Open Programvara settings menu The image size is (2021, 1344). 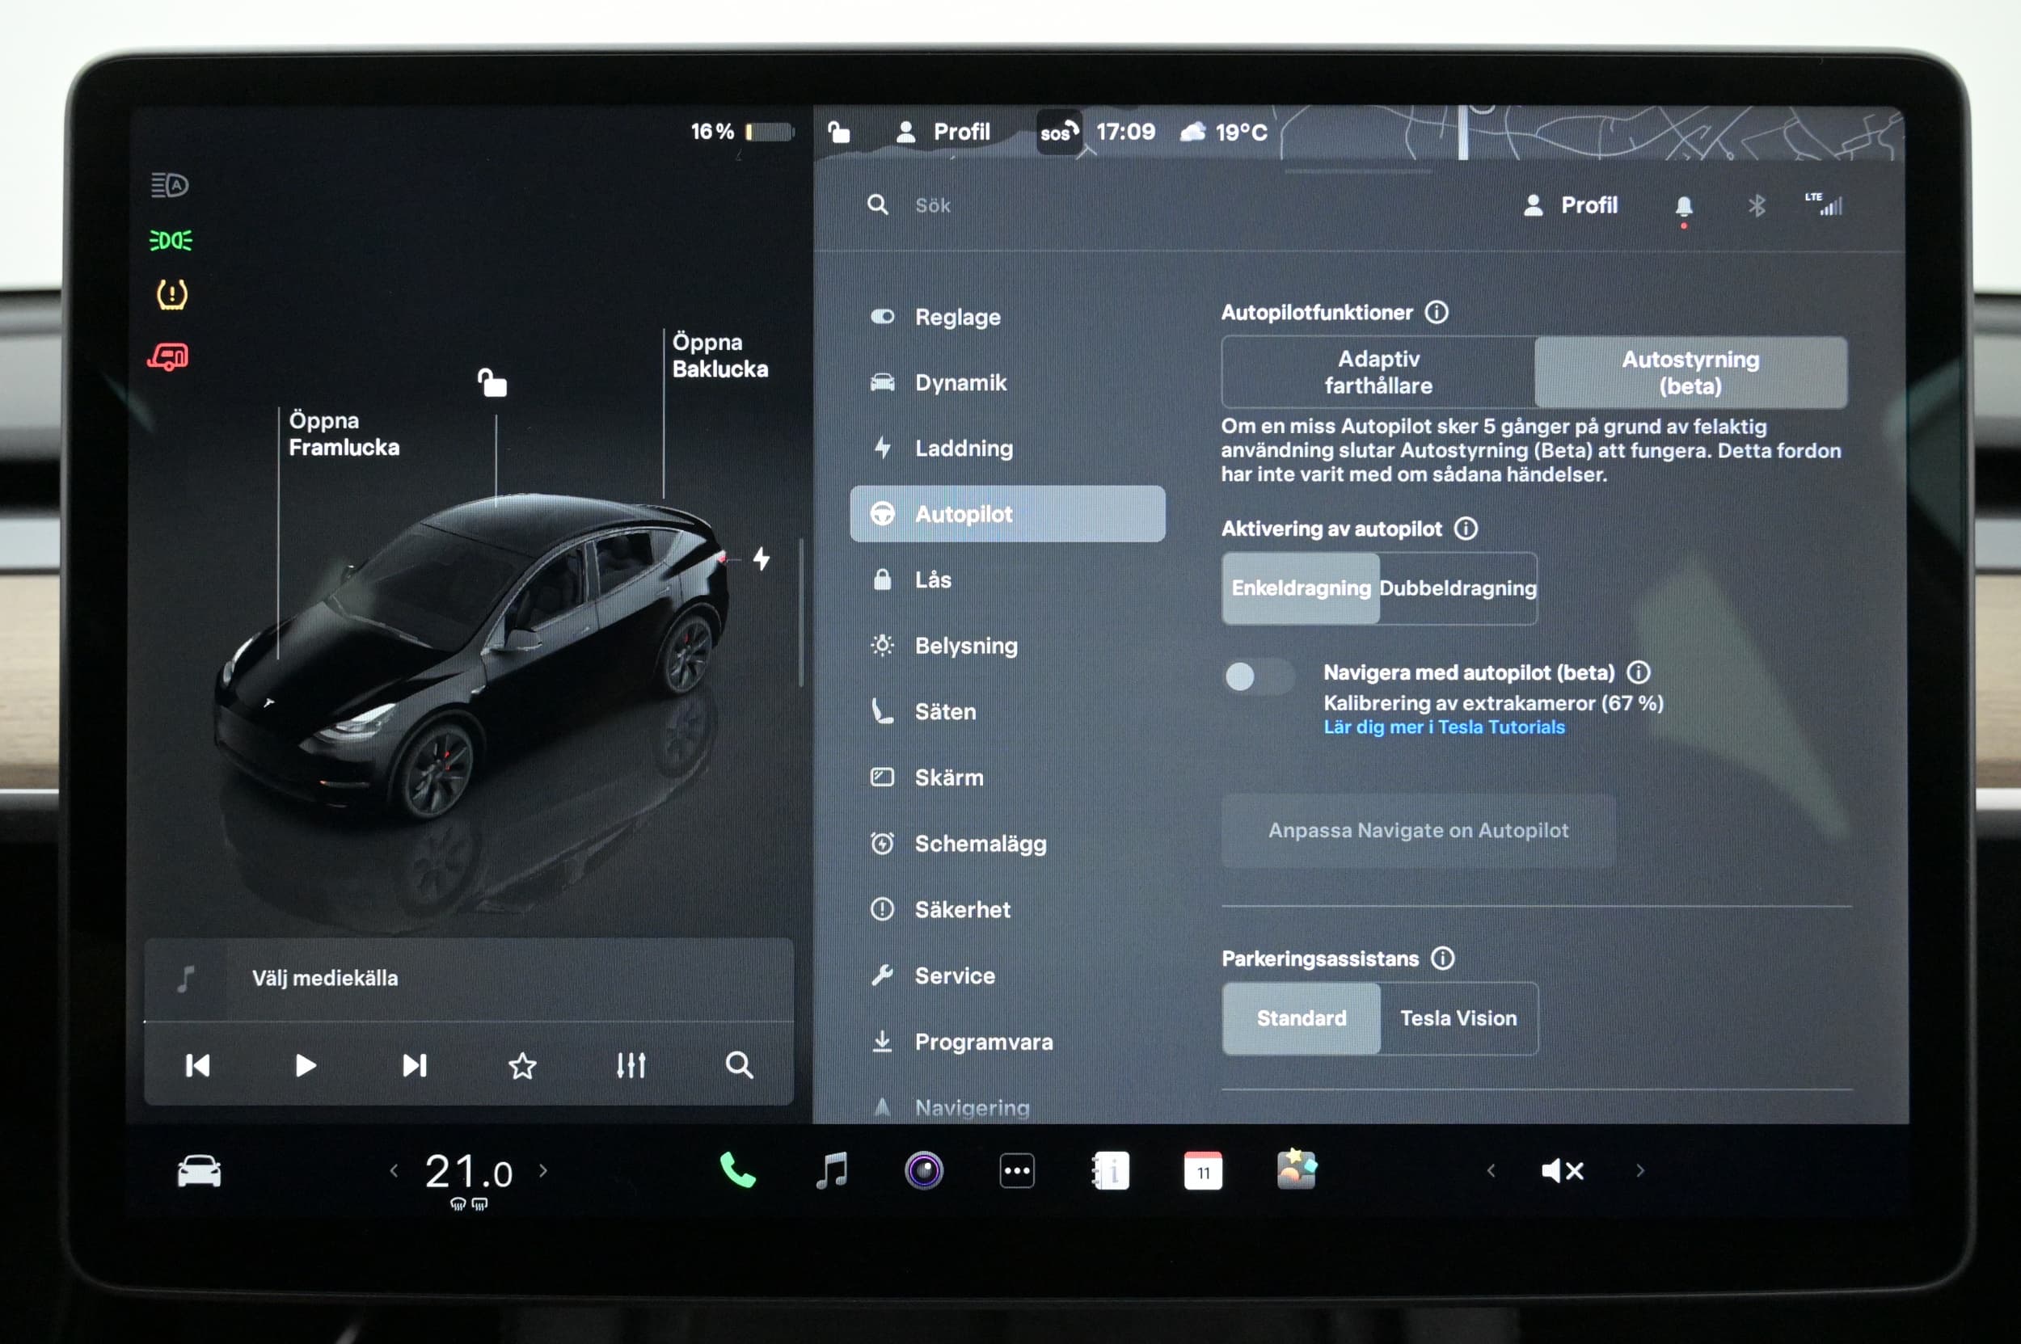[1007, 1042]
